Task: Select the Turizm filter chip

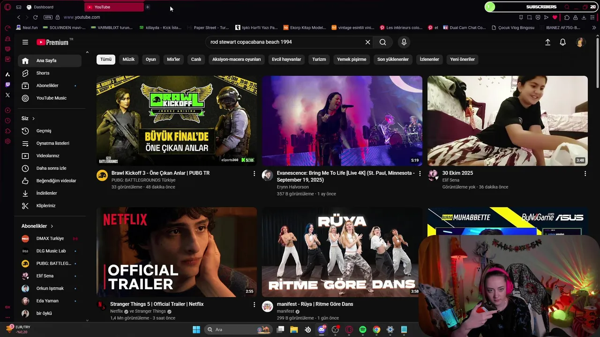Action: click(x=319, y=59)
